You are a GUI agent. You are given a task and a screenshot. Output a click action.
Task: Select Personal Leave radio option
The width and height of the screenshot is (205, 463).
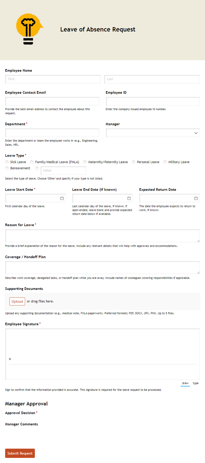[134, 162]
